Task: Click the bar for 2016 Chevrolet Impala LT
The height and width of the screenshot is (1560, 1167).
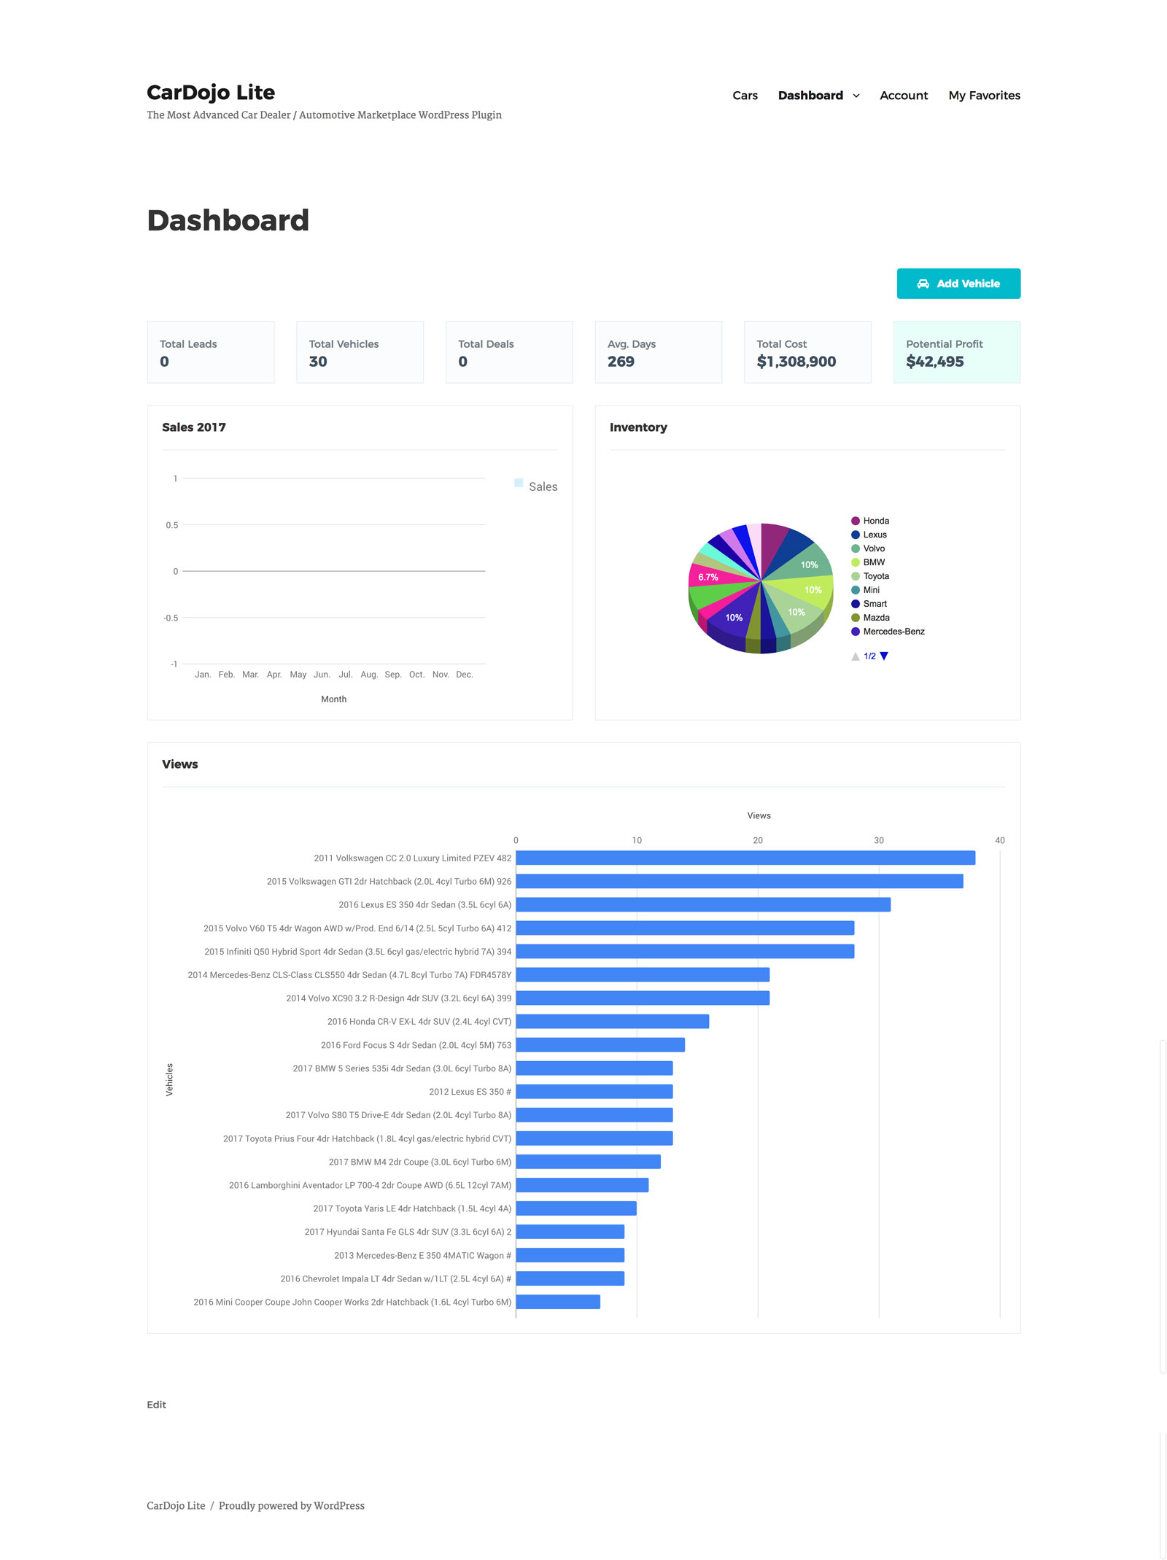Action: (570, 1278)
